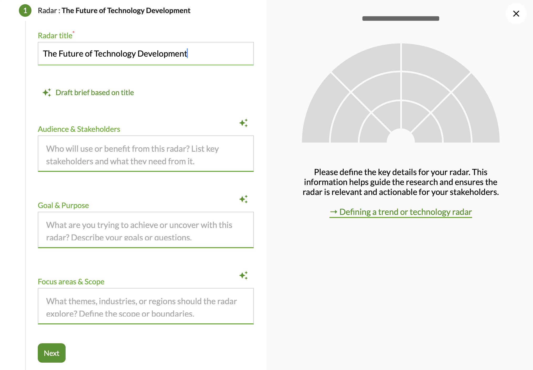Click the Radar header step title text

click(x=114, y=10)
